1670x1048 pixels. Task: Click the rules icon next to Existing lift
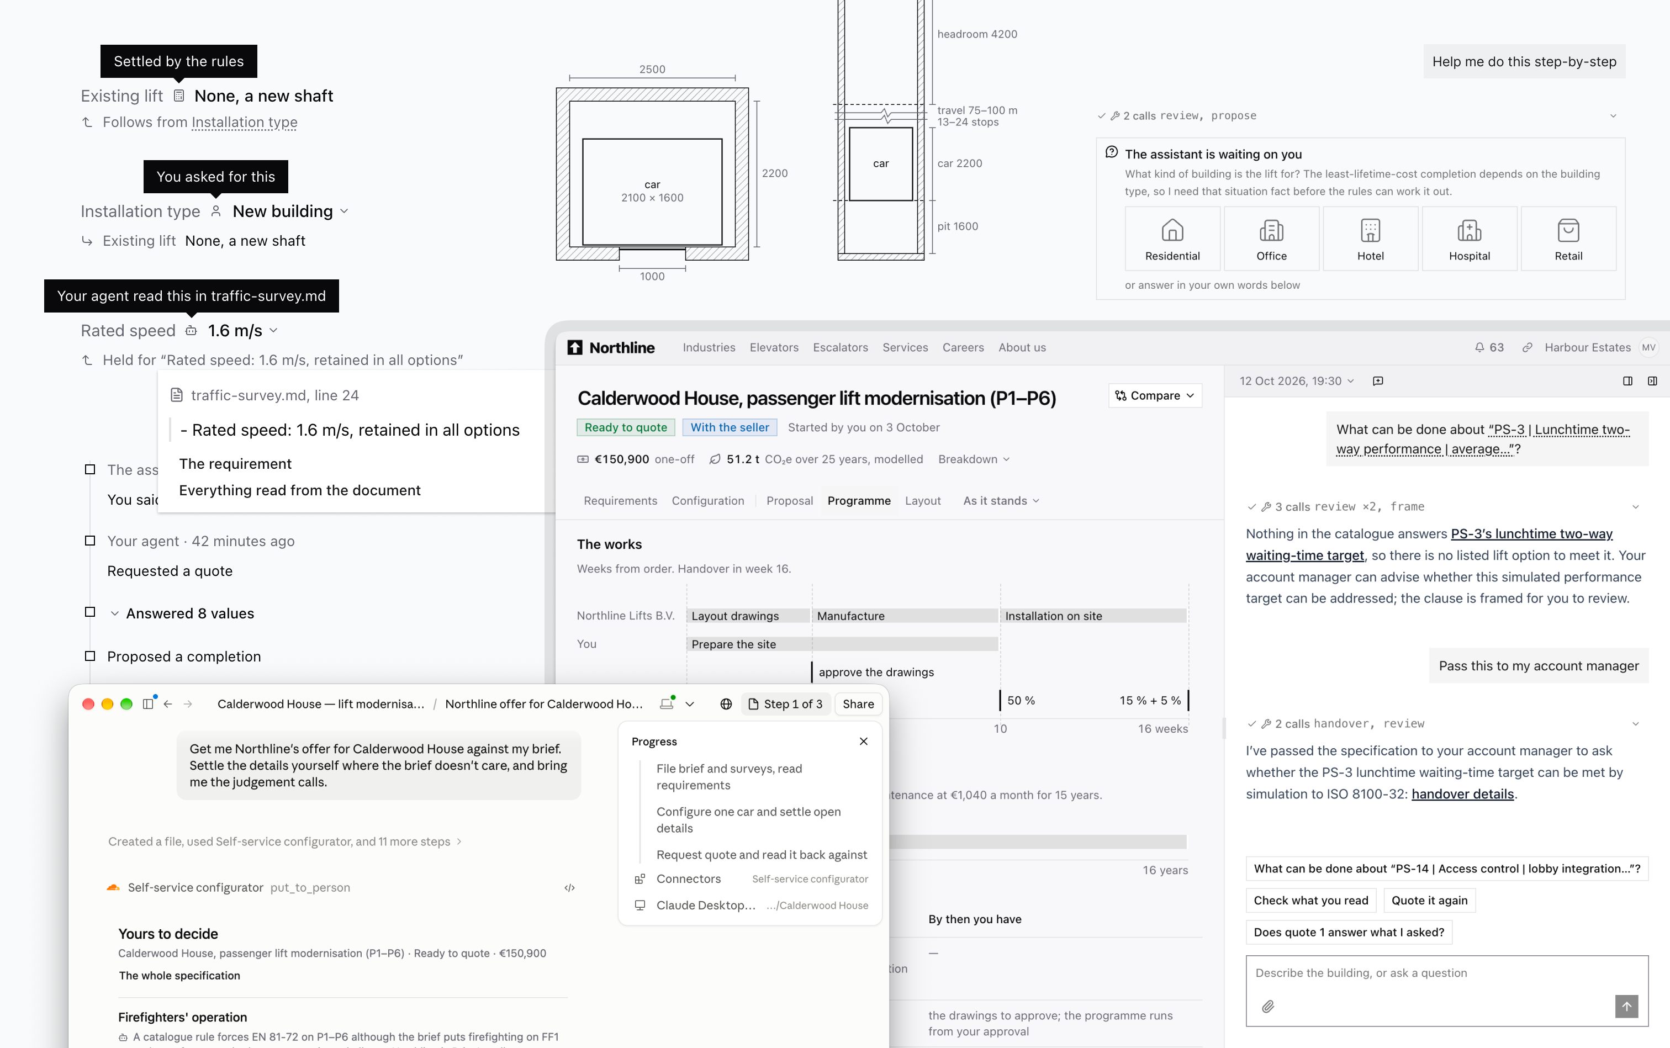tap(178, 96)
